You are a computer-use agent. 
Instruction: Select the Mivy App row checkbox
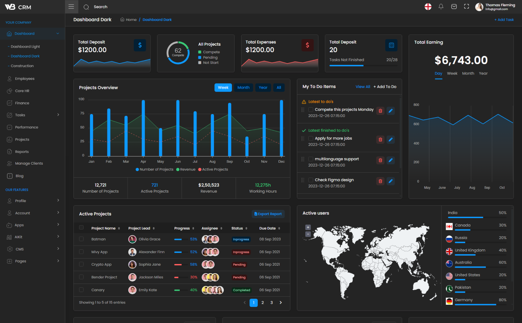(x=81, y=252)
